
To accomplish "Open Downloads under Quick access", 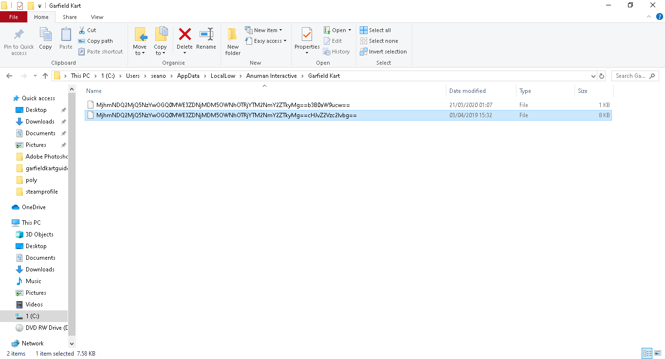I will pos(40,122).
